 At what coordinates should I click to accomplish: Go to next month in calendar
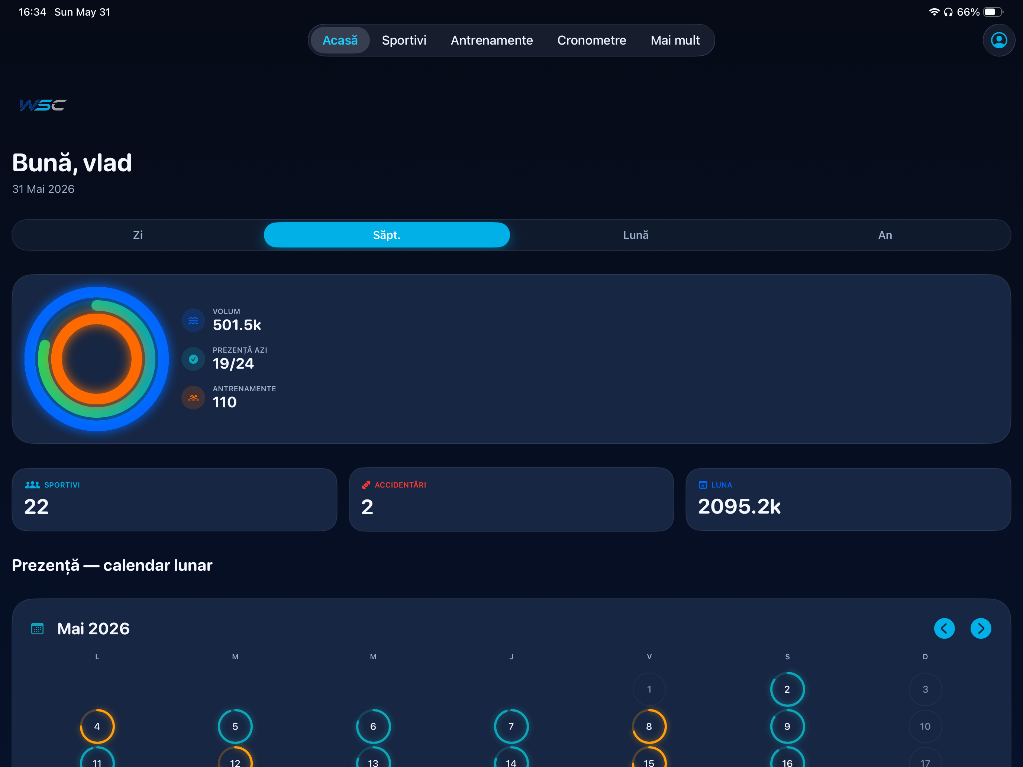[x=981, y=628]
